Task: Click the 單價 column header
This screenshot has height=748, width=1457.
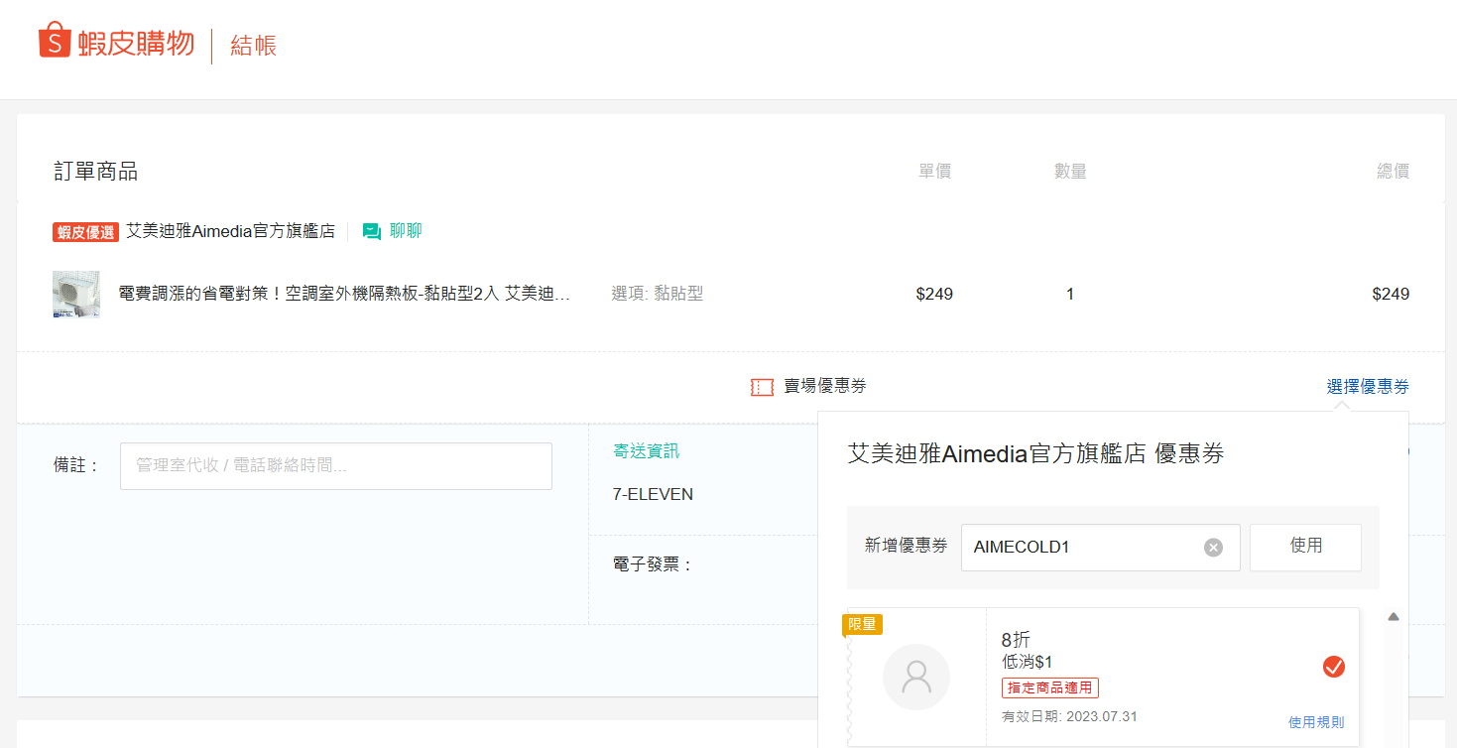Action: pos(935,172)
